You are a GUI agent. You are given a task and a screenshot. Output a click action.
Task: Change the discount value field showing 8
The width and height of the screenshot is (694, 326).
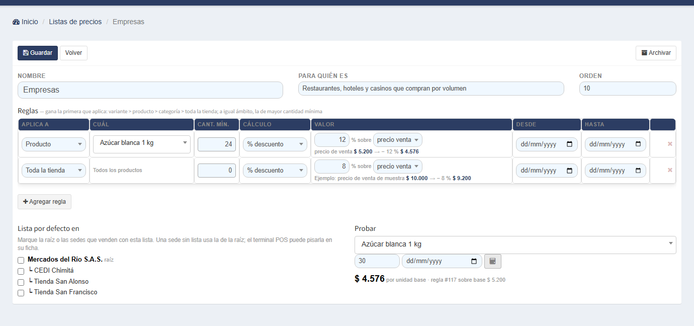tap(332, 166)
